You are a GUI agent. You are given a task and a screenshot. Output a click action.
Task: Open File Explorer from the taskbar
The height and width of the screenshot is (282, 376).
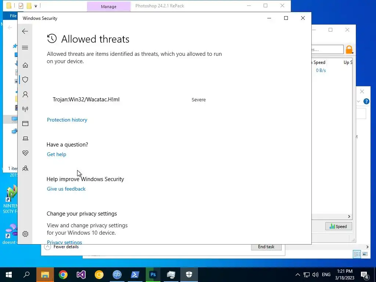coord(45,275)
